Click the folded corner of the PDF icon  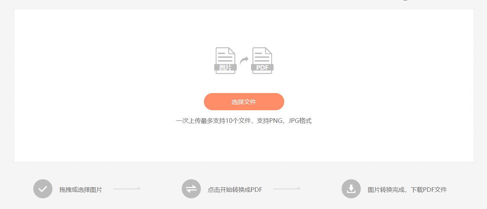269,50
